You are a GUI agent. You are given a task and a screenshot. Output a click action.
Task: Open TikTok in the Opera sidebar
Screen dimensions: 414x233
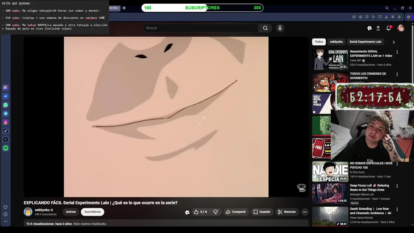point(5,131)
